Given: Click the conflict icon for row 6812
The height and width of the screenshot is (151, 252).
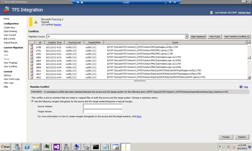Looking at the screenshot, I should tap(31, 71).
